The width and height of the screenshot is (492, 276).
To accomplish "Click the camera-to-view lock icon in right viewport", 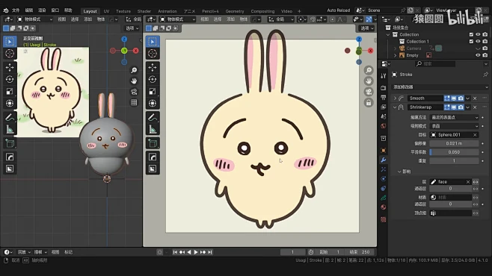I will 369,102.
